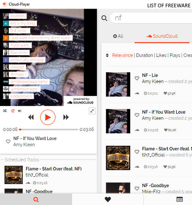Toggle repeat track mode
Viewport: 192px width, 205px height.
click(13, 111)
